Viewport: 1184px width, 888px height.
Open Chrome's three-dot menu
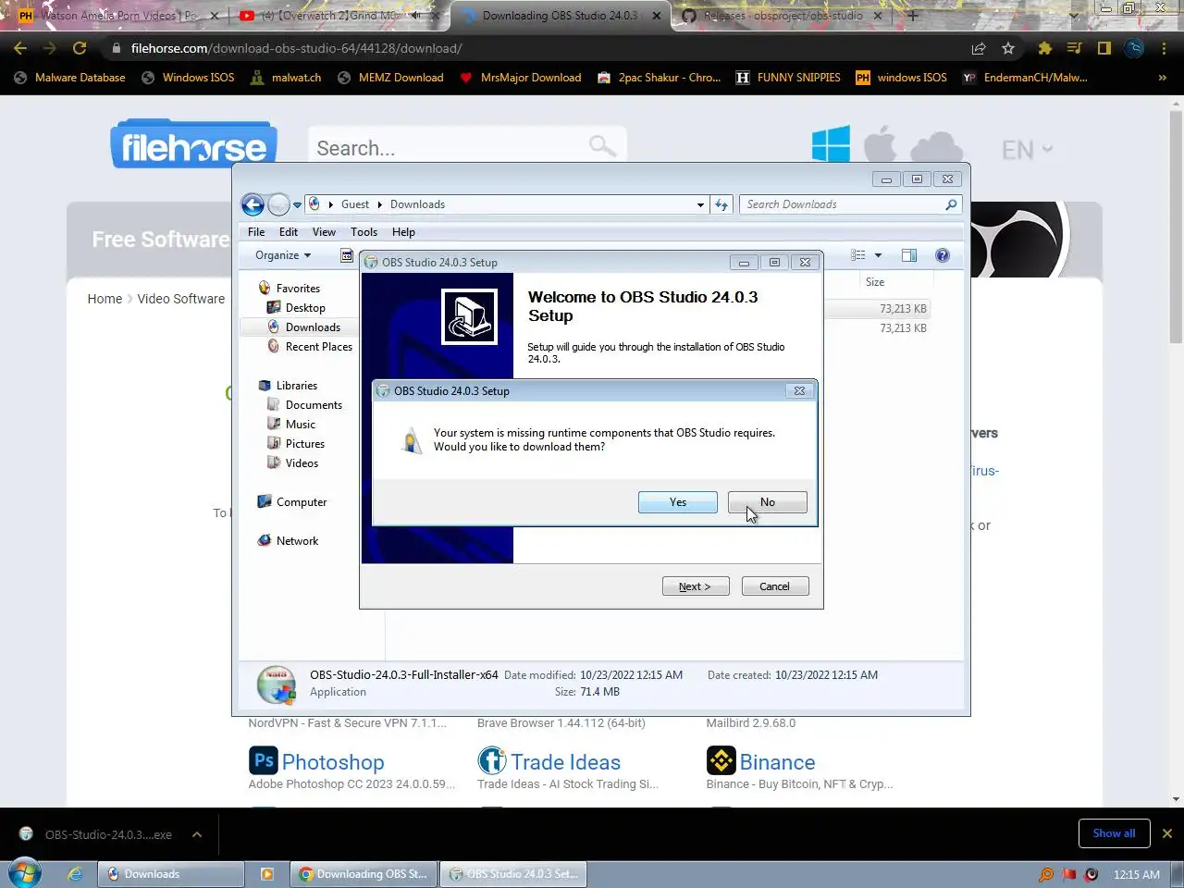pyautogui.click(x=1164, y=48)
